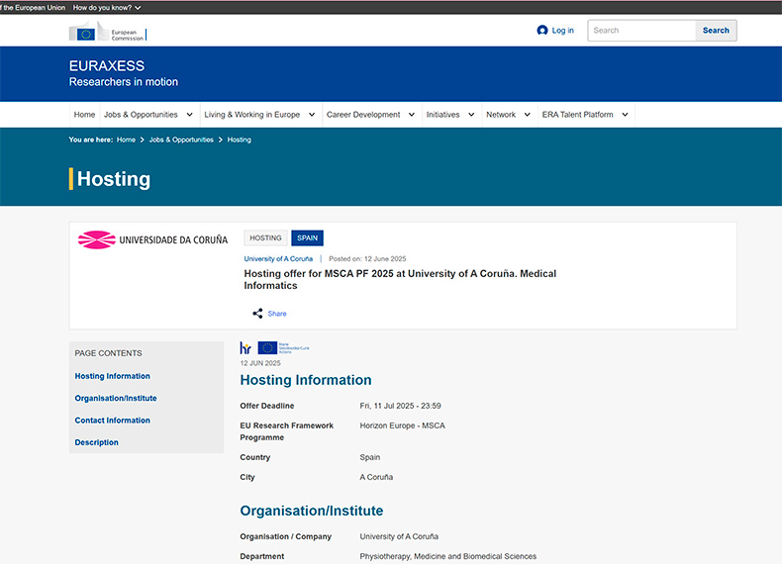Image resolution: width=782 pixels, height=564 pixels.
Task: Expand the ERA Talent Platform chevron
Action: click(x=625, y=115)
